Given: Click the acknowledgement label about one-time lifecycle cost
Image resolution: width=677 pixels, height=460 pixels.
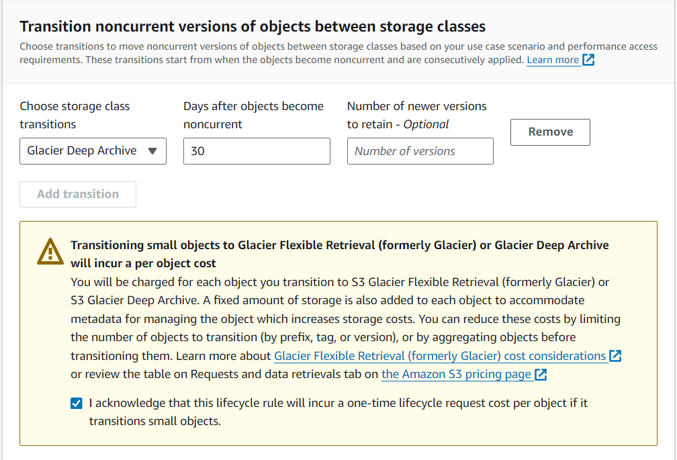Looking at the screenshot, I should point(338,412).
